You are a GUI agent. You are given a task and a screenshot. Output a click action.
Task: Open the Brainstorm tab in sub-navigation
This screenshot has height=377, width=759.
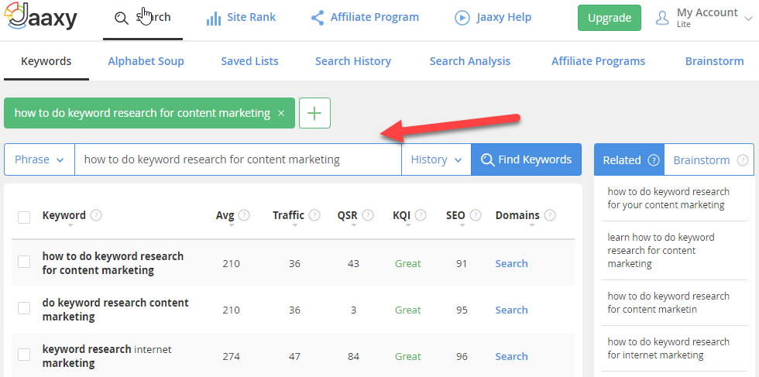[714, 61]
